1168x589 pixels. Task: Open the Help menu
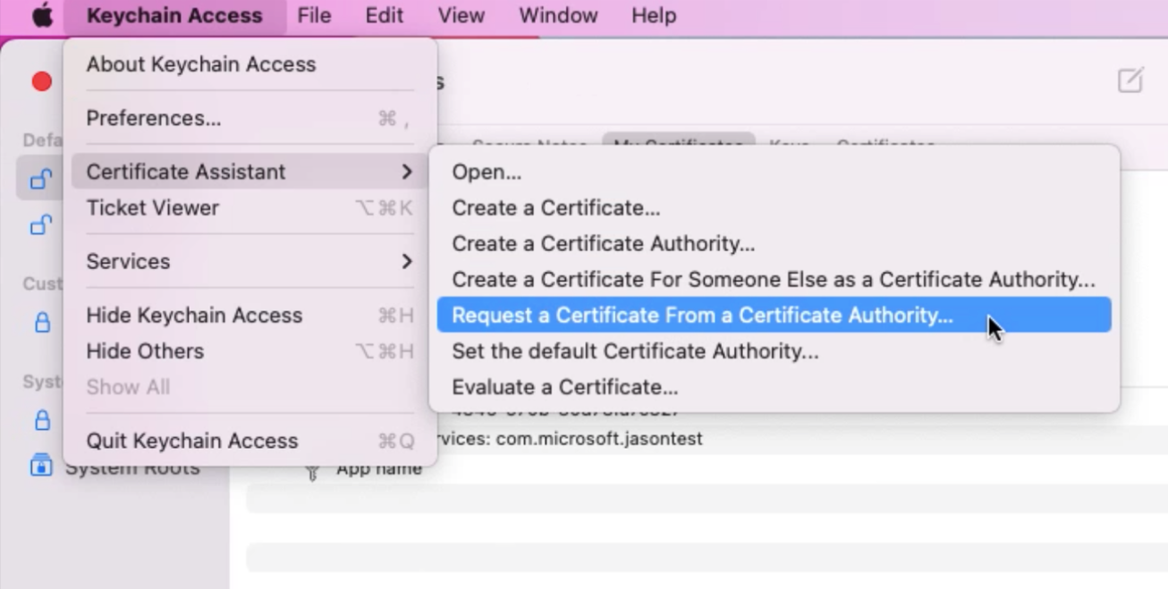(653, 14)
